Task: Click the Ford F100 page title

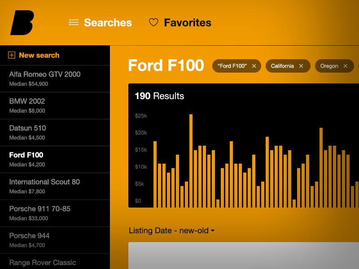Action: coord(166,65)
